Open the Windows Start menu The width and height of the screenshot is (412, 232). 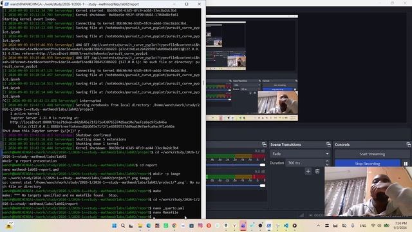(x=115, y=226)
